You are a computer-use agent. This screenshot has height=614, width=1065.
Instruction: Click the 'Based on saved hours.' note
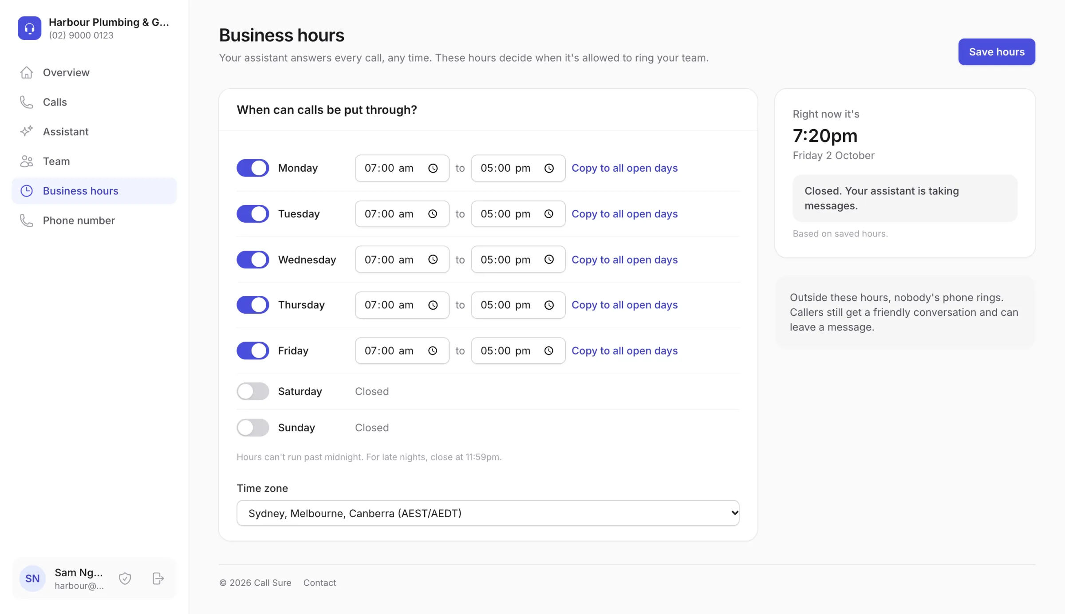840,234
